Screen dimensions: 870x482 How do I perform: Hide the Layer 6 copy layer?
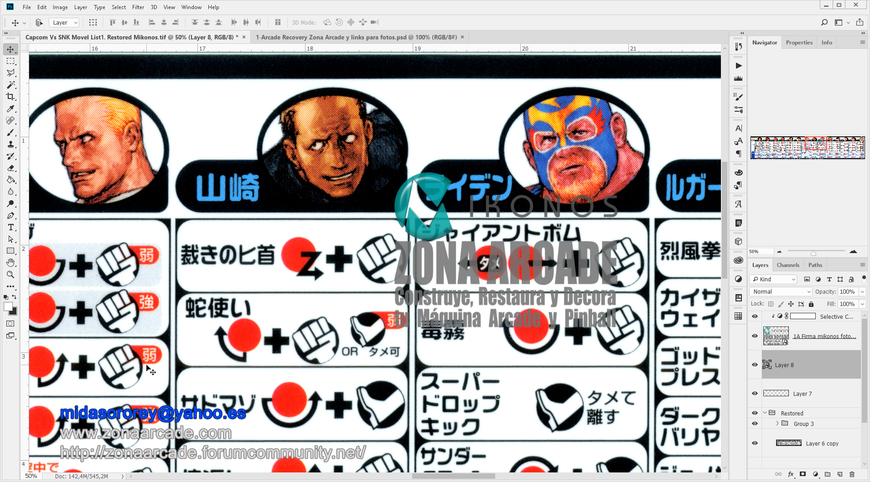(755, 443)
